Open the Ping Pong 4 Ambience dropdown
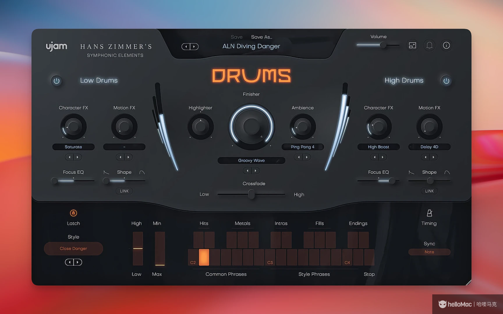 pyautogui.click(x=303, y=147)
